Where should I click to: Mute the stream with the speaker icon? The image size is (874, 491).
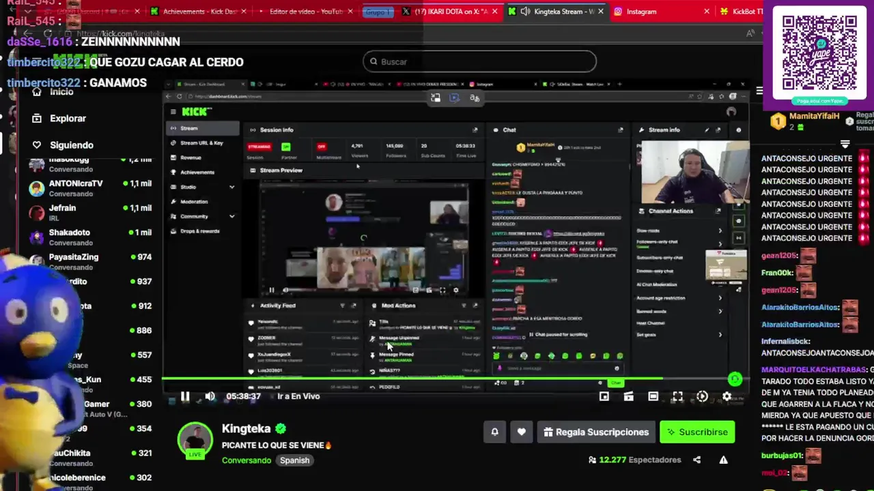pos(210,396)
